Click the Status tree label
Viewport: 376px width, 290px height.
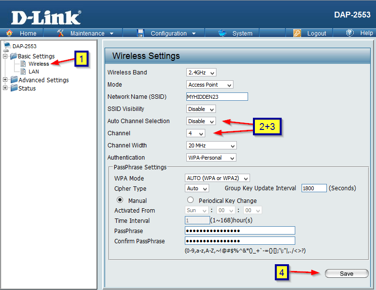(27, 88)
